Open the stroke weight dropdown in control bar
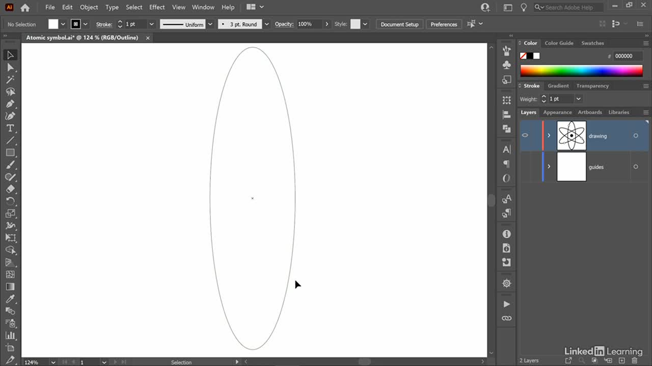This screenshot has height=366, width=652. click(x=151, y=24)
